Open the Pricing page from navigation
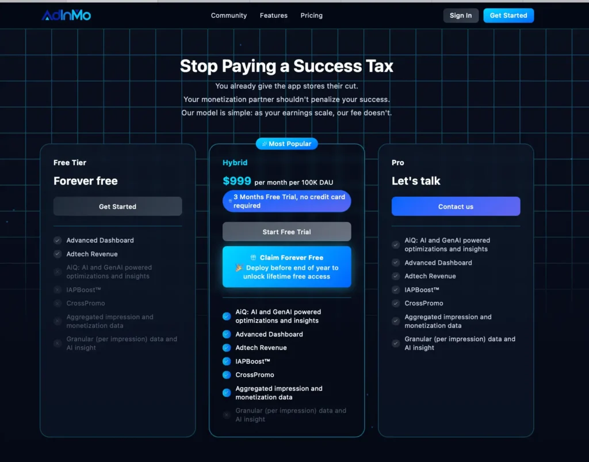 click(x=311, y=16)
